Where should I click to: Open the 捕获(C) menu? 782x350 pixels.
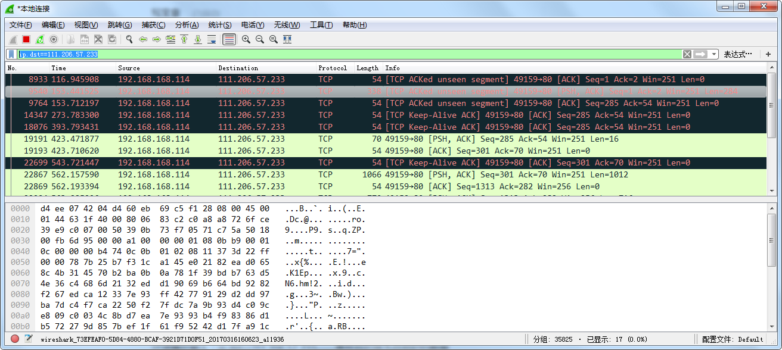click(153, 25)
